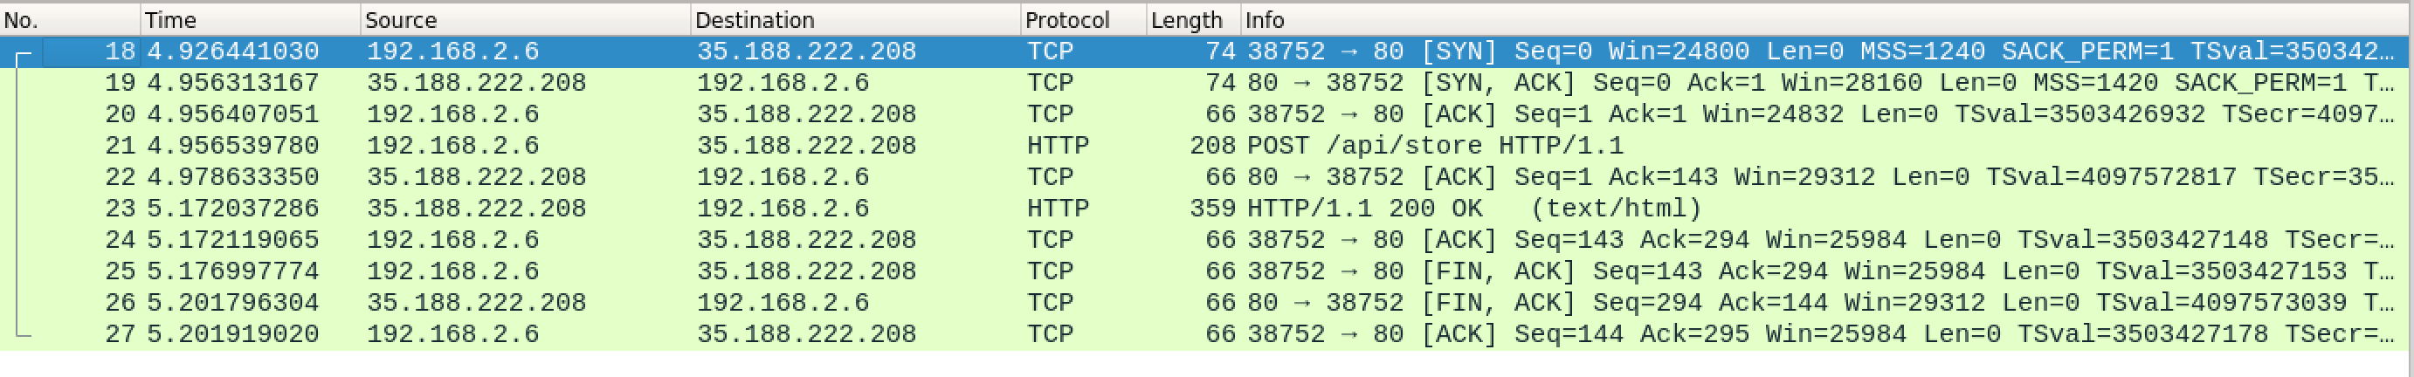This screenshot has width=2414, height=377.
Task: Click Length value 359 in packet 23
Action: 1212,209
